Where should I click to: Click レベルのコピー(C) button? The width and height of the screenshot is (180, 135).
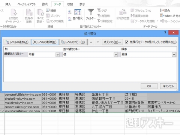pos(73,42)
